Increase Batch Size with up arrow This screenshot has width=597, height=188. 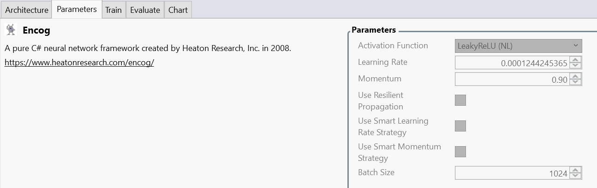click(x=575, y=170)
